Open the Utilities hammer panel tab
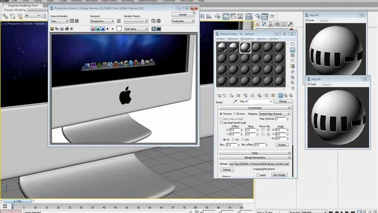Viewport: 378px width, 213px height. click(290, 24)
